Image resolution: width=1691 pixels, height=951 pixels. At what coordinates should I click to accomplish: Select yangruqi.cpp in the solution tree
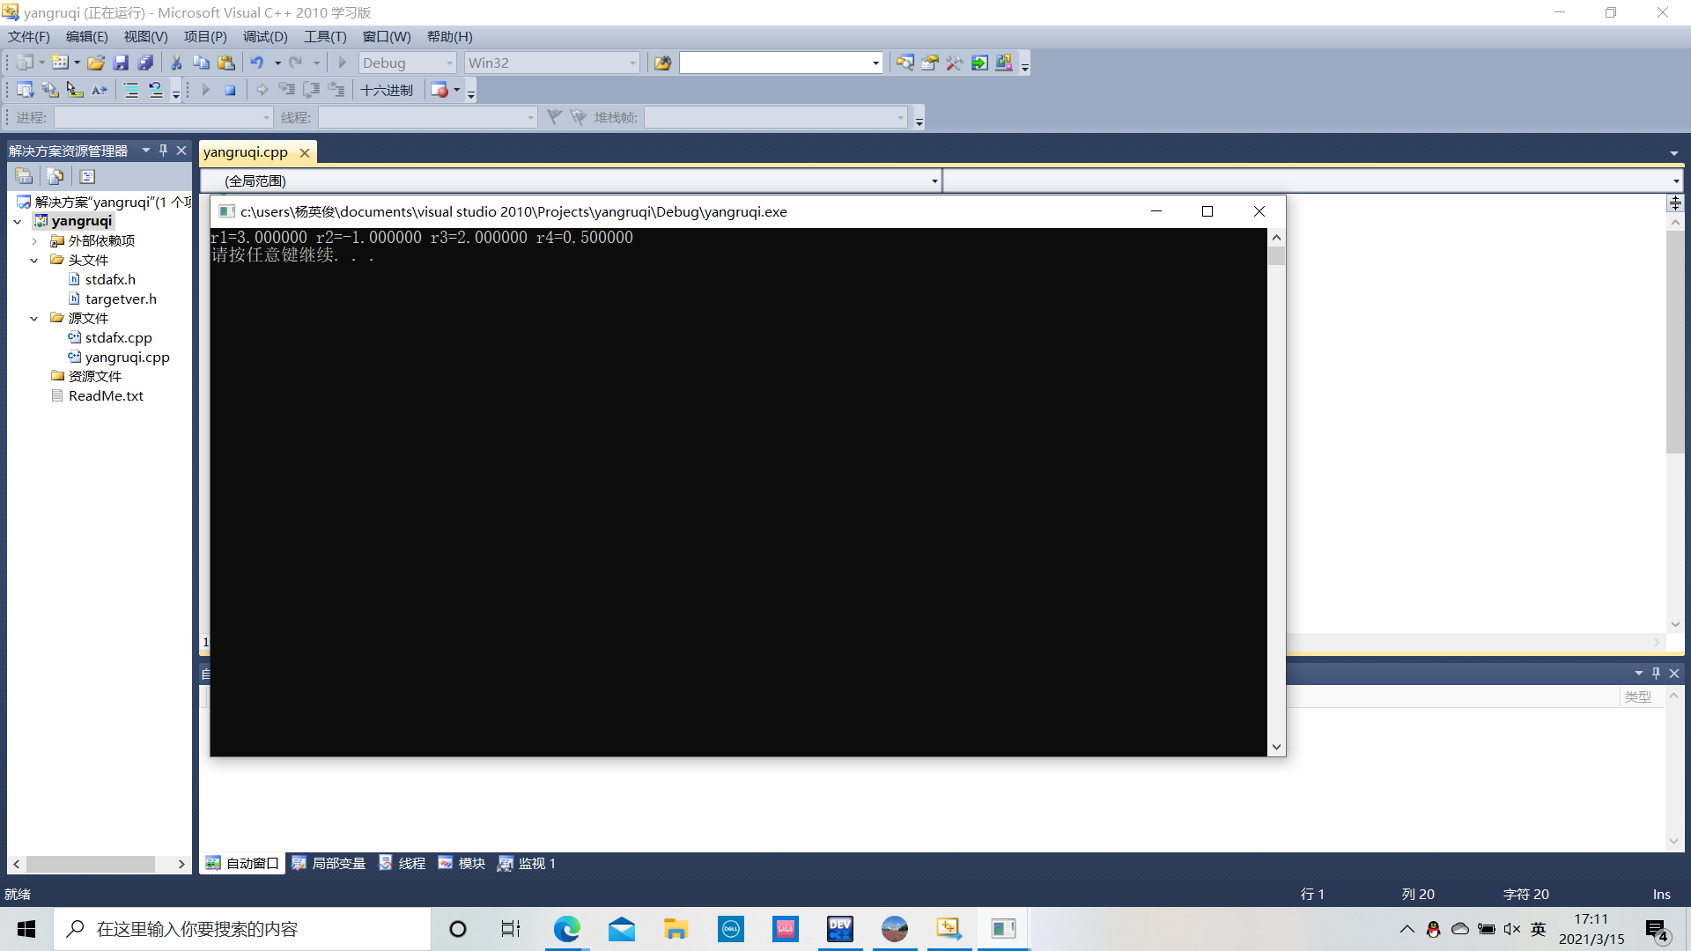(x=127, y=357)
